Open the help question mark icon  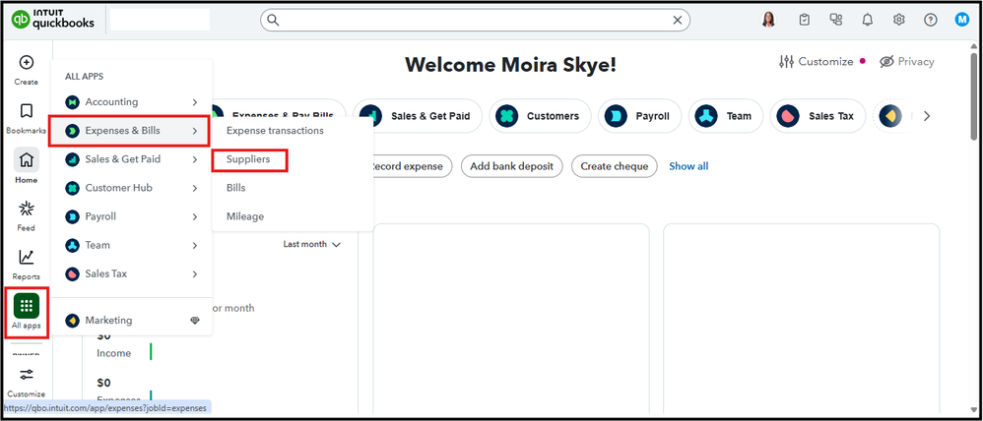[x=931, y=20]
